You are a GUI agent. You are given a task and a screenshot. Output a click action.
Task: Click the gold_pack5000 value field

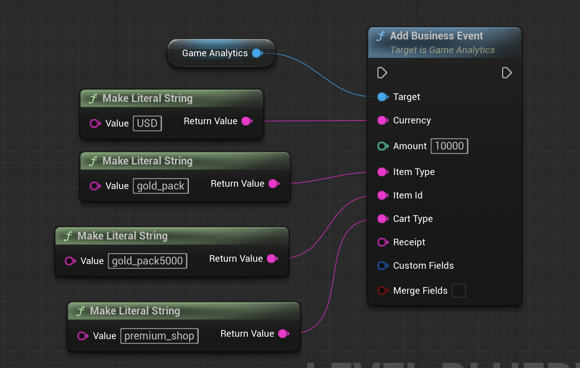147,261
